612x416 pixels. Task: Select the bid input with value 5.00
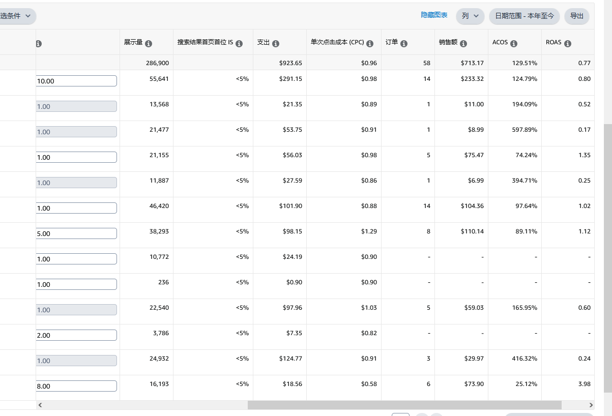pos(77,233)
